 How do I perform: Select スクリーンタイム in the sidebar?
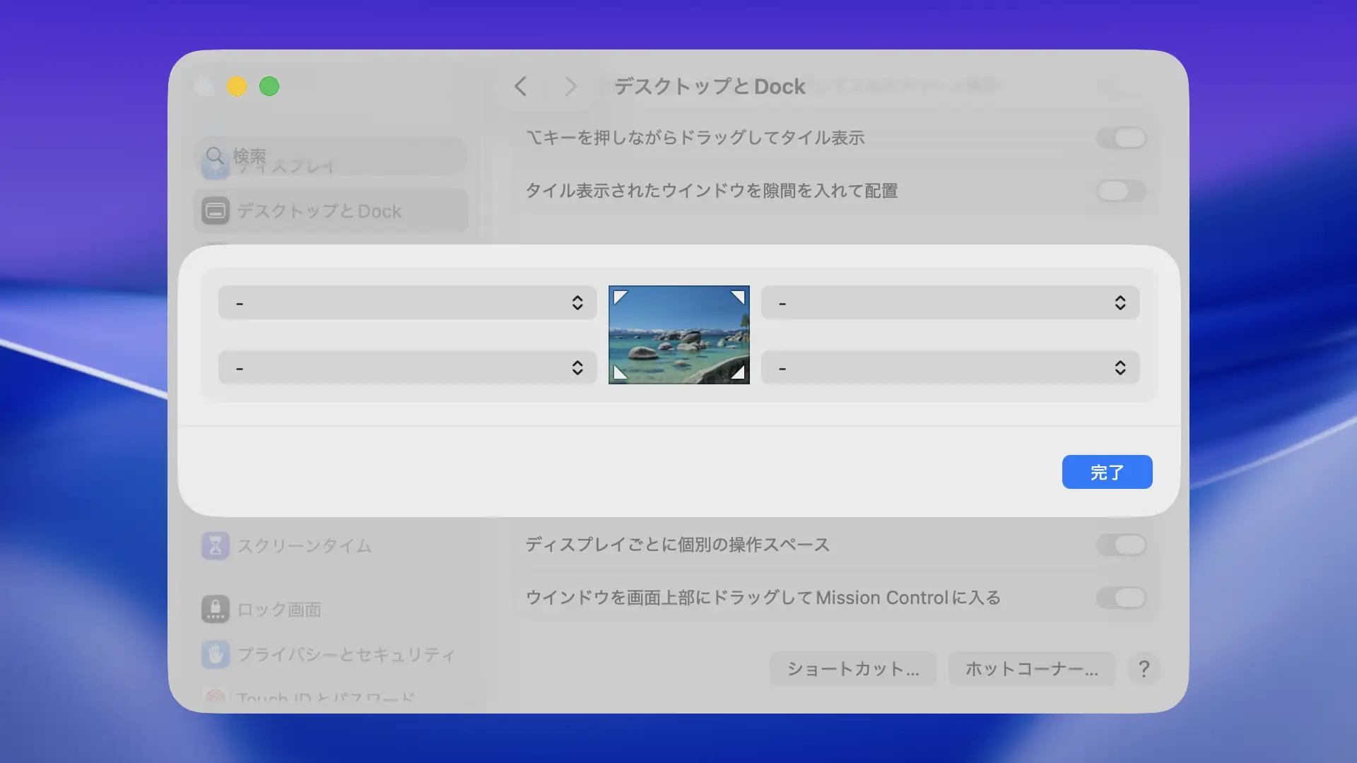coord(304,545)
